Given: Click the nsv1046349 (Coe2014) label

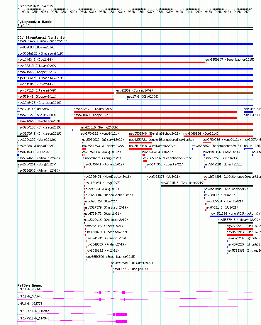Looking at the screenshot, I should pos(35,60).
